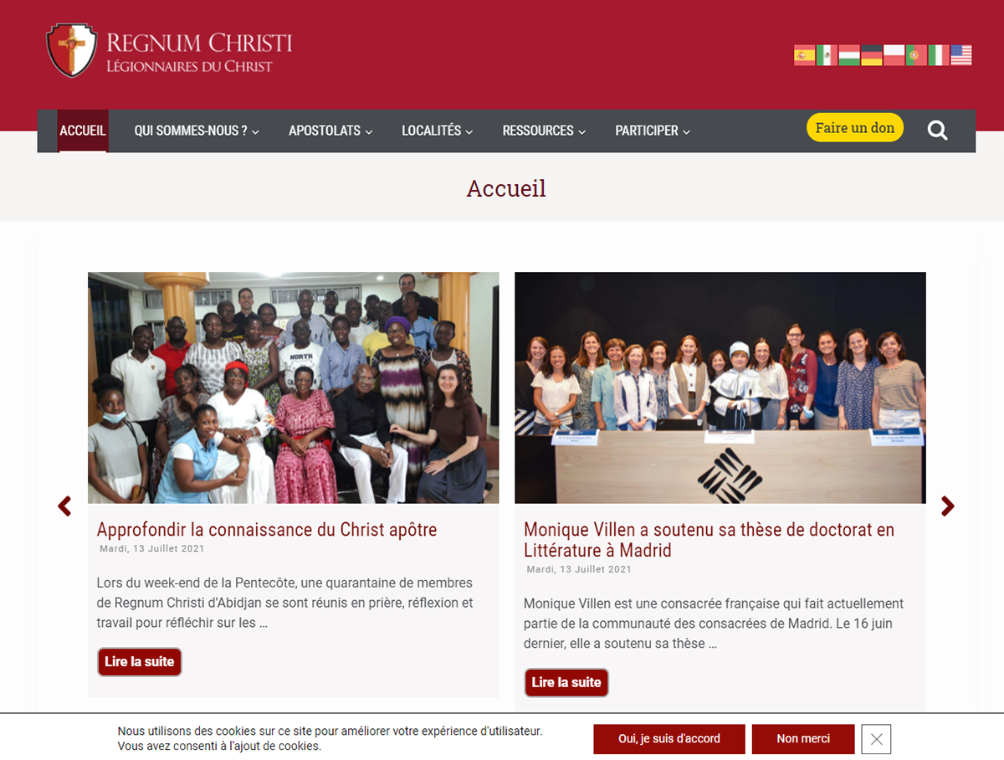
Task: Dismiss the cookie banner with X
Action: coord(876,739)
